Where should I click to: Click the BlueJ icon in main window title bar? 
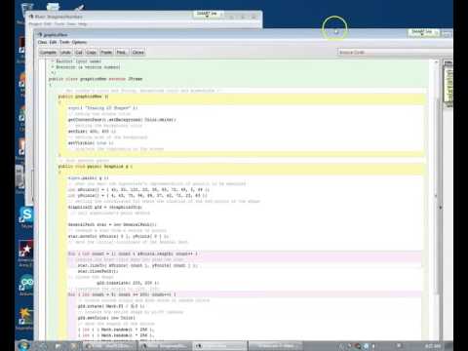[31, 17]
